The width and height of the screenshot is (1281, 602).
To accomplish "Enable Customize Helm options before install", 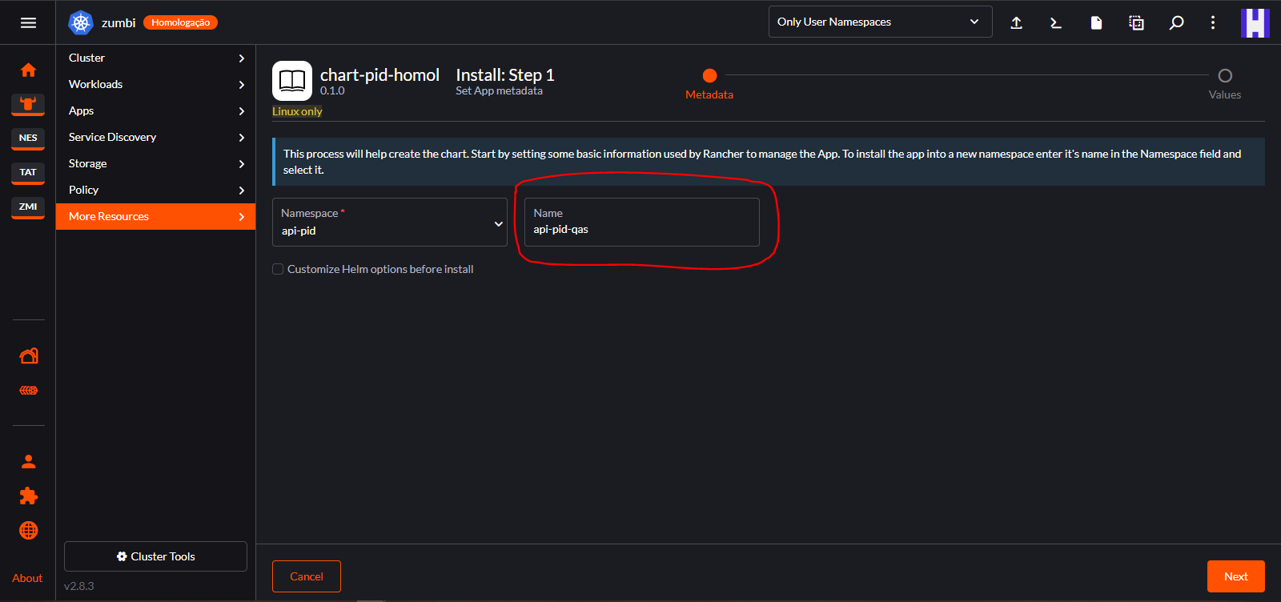I will [x=278, y=269].
